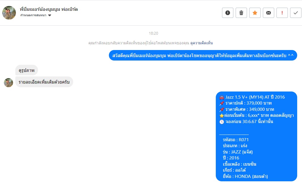Open the contact's profile photo in header
302x185 pixels.
[x=9, y=13]
